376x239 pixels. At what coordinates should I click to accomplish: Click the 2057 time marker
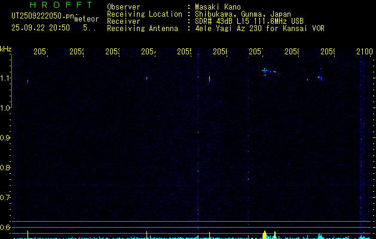pyautogui.click(x=256, y=52)
